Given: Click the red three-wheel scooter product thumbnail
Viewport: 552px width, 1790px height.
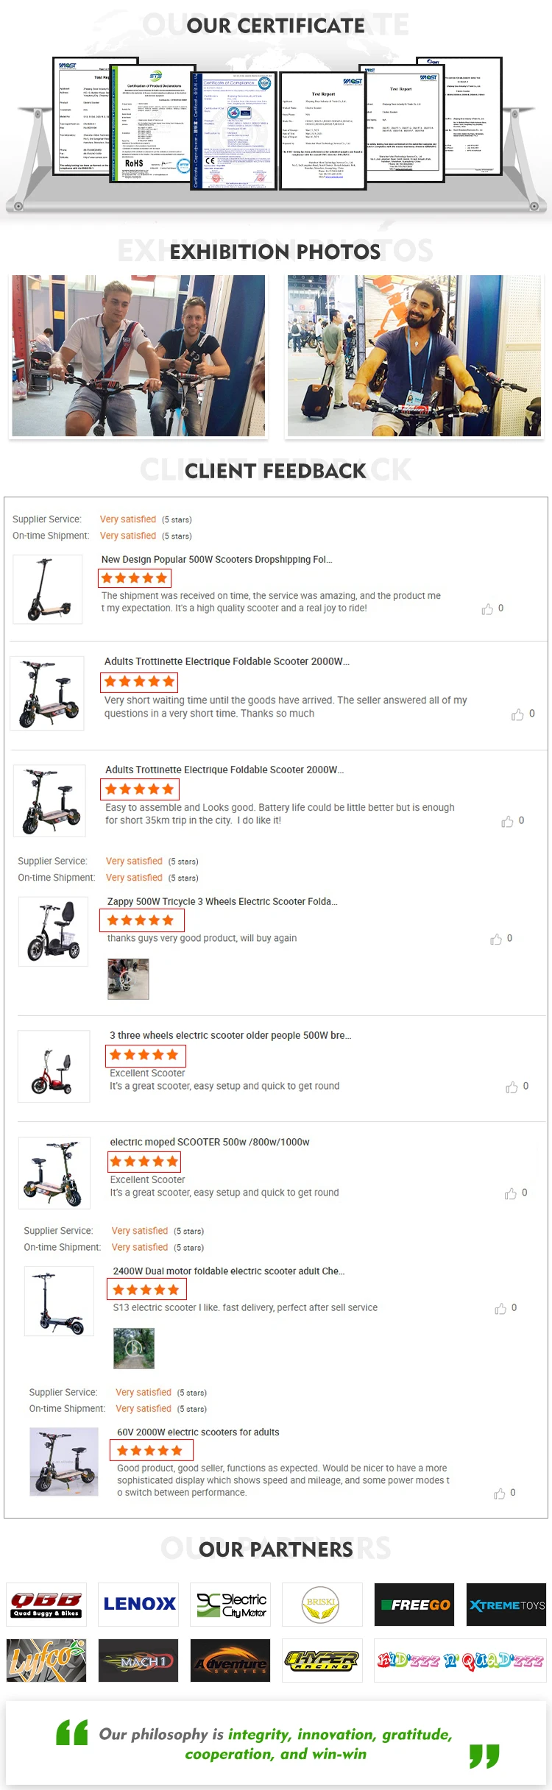Looking at the screenshot, I should [54, 1066].
